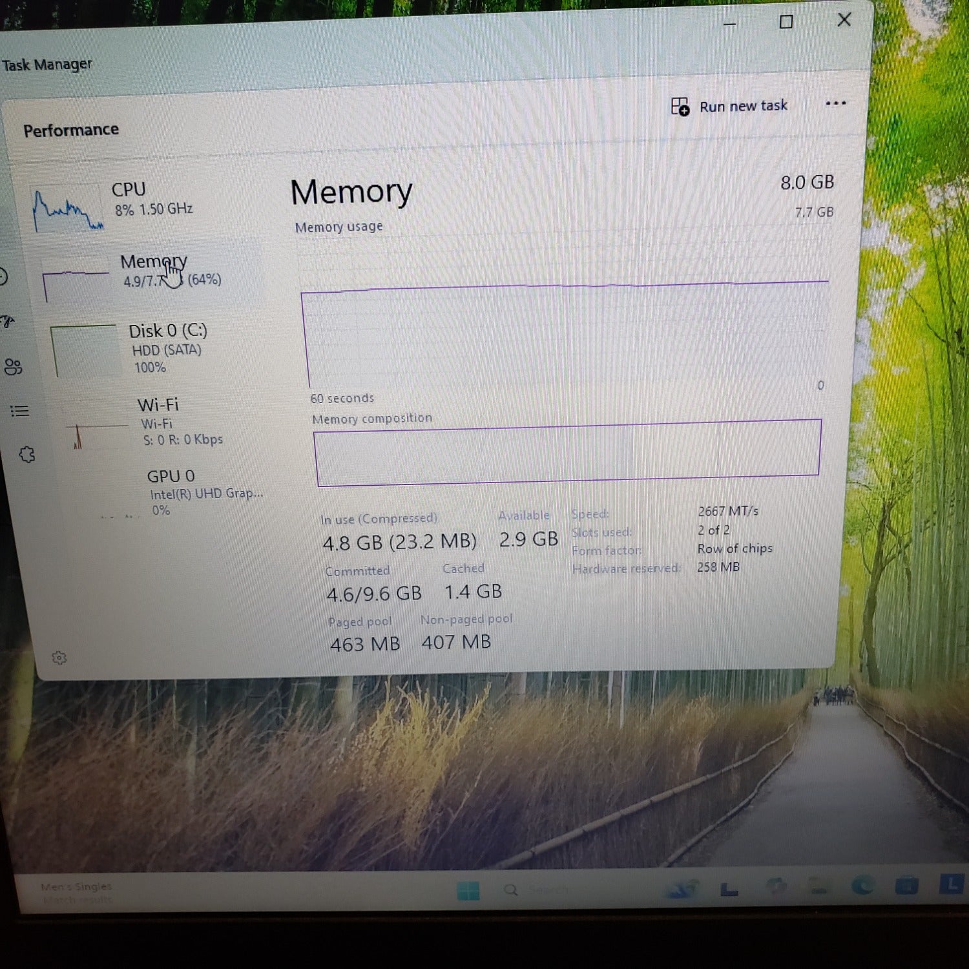Maximize the Task Manager window

786,22
